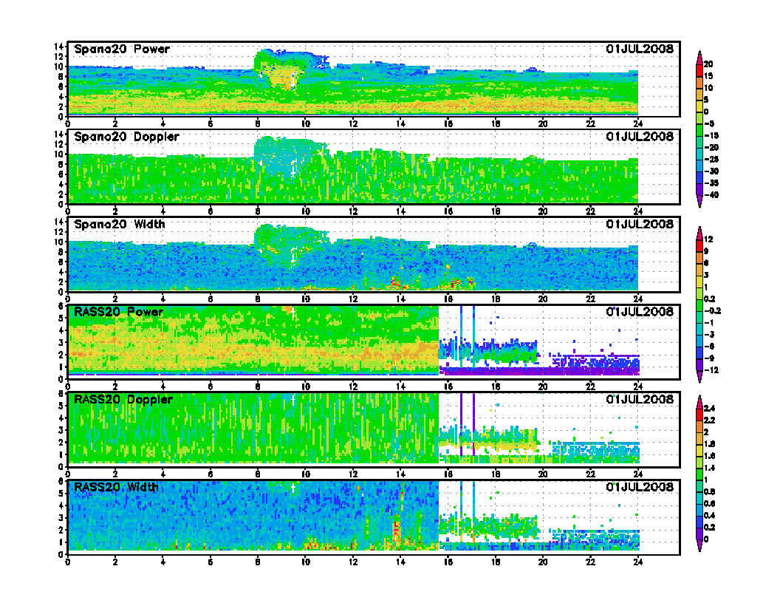Click the '12' hour tick below the RASS20 Width panel

click(352, 562)
